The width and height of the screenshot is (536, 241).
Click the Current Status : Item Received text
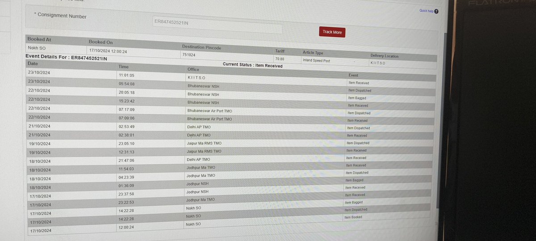pyautogui.click(x=252, y=65)
